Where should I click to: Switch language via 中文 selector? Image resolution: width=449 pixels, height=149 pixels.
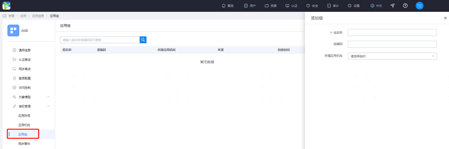pyautogui.click(x=376, y=6)
